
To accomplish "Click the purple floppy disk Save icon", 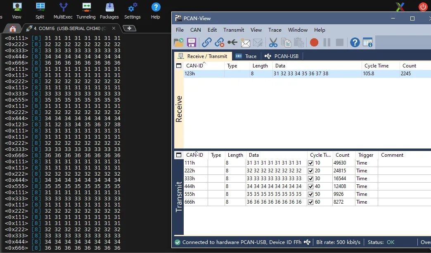I will click(x=191, y=42).
